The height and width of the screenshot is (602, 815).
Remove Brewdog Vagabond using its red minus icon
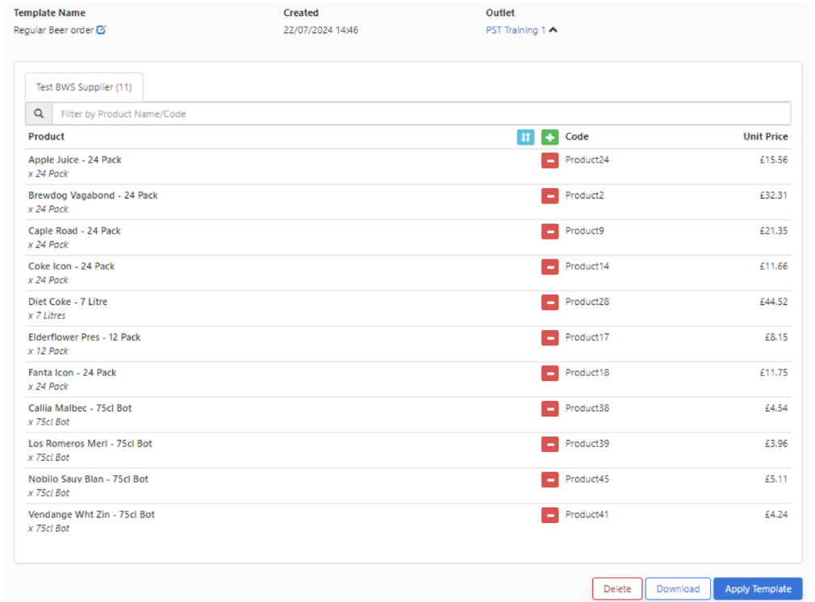click(550, 196)
